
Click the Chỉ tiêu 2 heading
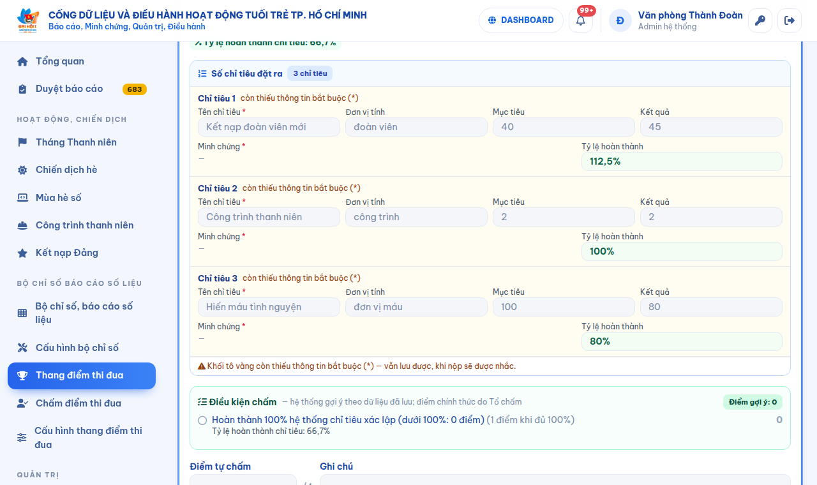pos(218,188)
